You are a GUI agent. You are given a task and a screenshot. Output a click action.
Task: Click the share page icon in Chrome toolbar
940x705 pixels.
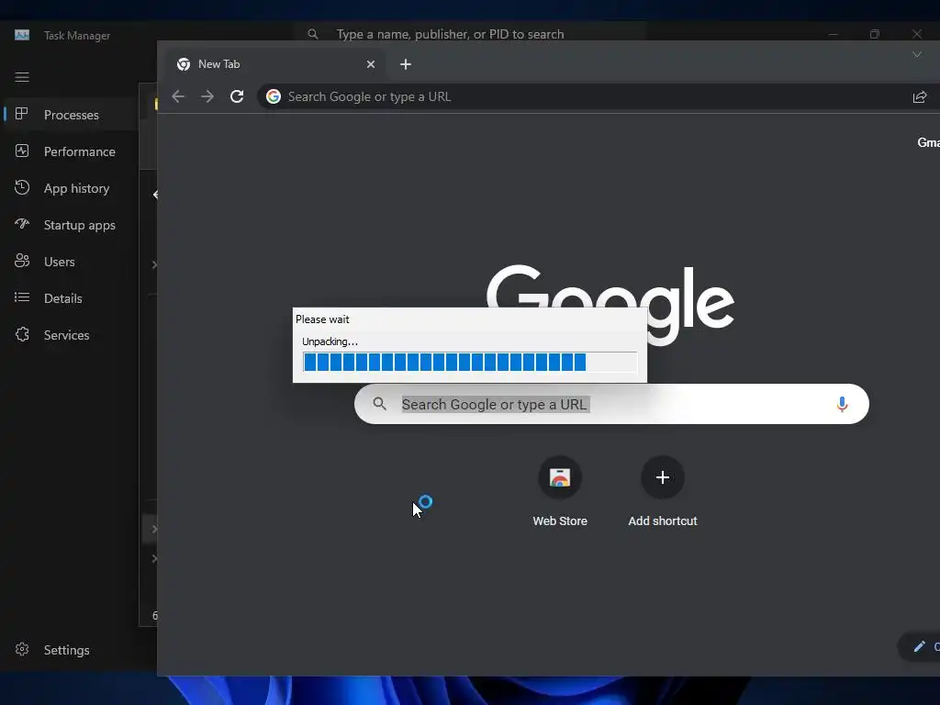(x=920, y=96)
